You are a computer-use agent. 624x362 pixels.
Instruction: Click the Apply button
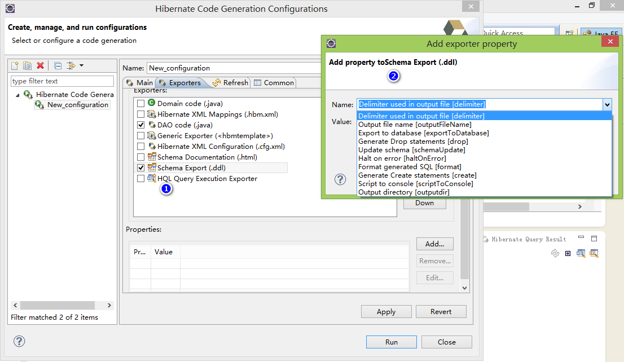pos(386,311)
